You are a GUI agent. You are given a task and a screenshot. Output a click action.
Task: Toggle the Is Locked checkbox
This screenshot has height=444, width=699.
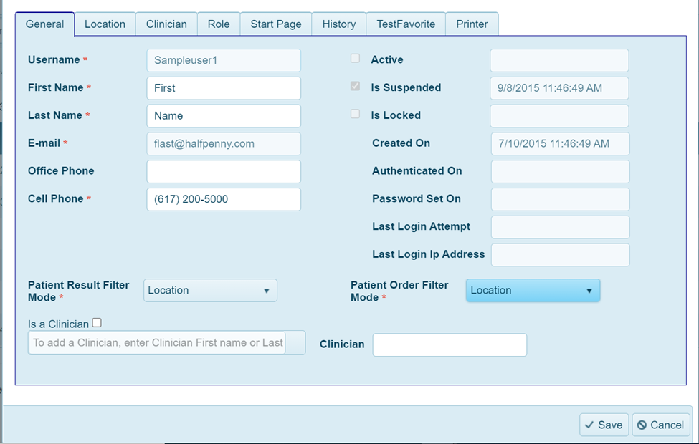coord(355,114)
